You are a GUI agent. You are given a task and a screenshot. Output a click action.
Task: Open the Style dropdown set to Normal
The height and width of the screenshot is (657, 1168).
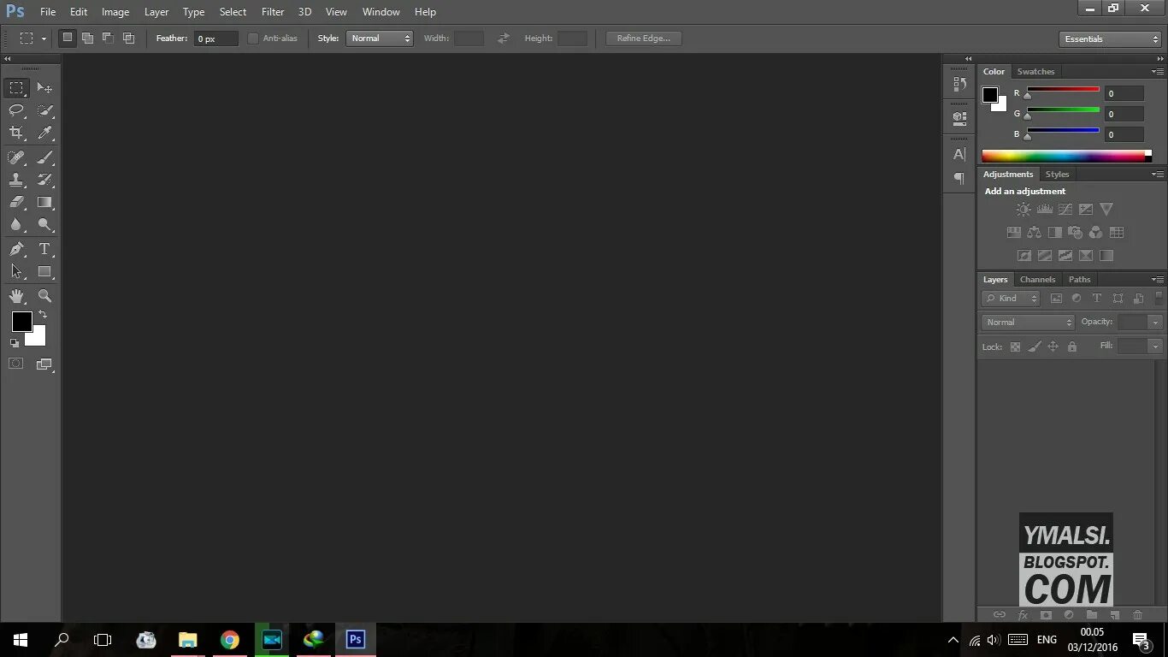tap(380, 38)
